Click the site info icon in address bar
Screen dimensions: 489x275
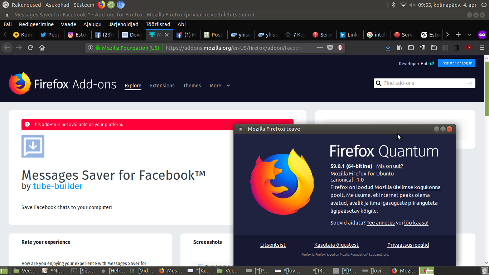click(90, 48)
